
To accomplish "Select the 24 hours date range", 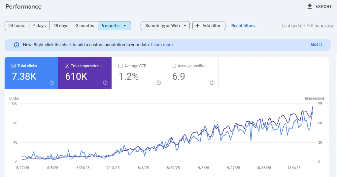I will tap(17, 26).
